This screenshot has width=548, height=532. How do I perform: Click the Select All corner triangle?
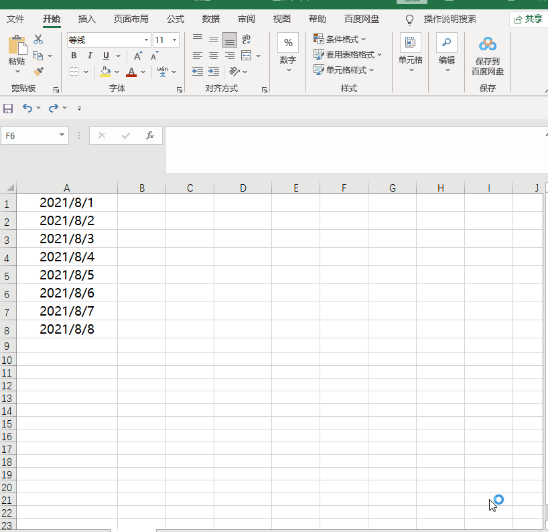[x=10, y=188]
